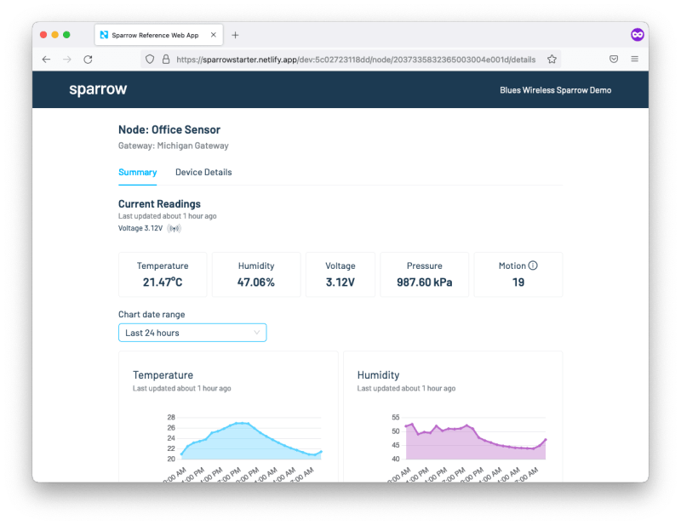This screenshot has height=525, width=681.
Task: Click the Pressure 987.60 kPa card
Action: 424,275
